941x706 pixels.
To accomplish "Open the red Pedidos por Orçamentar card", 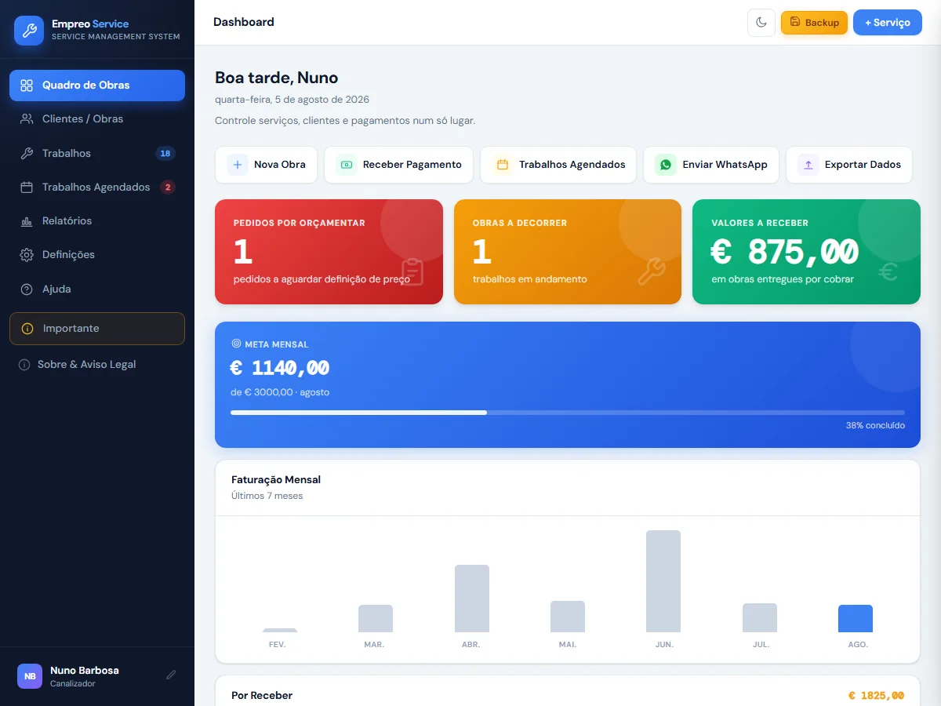I will (329, 252).
